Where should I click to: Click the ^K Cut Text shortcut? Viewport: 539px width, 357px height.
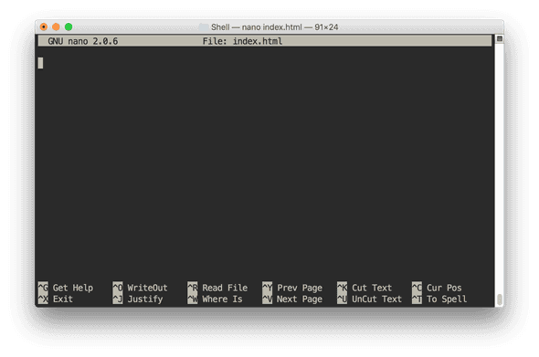[x=365, y=288]
